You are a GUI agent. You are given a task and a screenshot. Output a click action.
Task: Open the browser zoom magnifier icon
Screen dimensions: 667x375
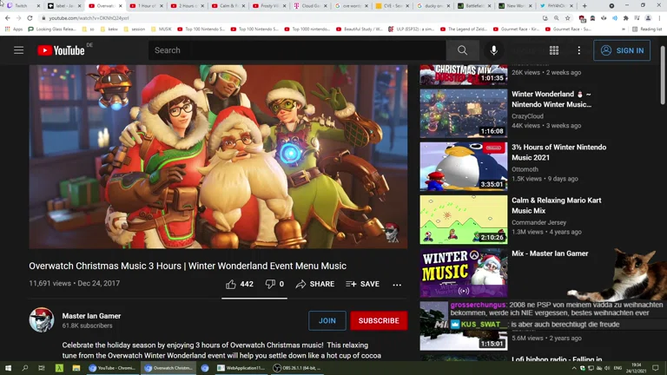[557, 18]
